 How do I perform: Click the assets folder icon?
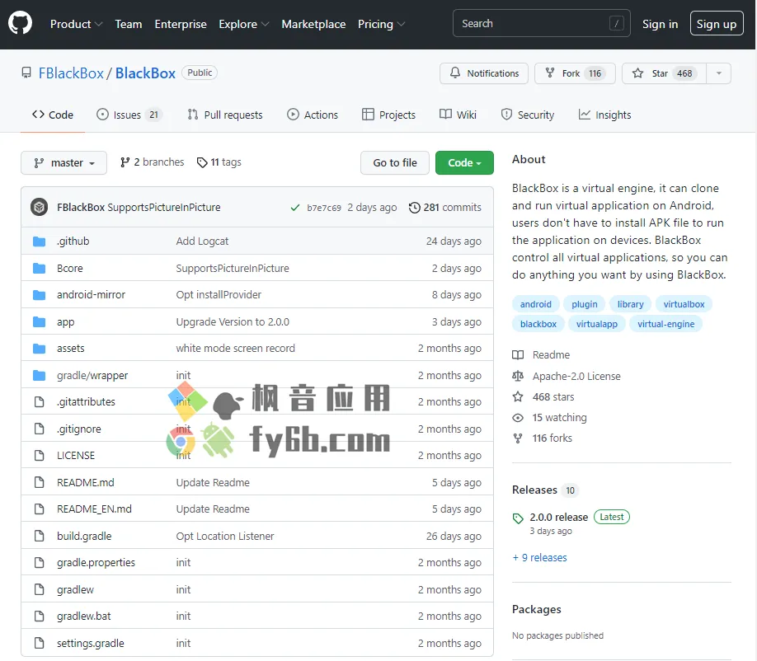[x=39, y=349]
